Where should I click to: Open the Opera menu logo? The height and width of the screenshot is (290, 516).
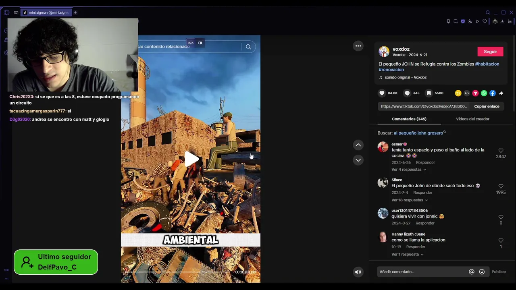tap(6, 12)
